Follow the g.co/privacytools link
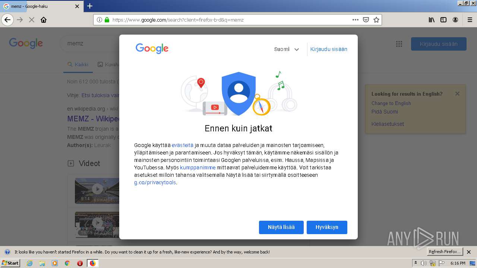Image resolution: width=477 pixels, height=268 pixels. (x=155, y=182)
